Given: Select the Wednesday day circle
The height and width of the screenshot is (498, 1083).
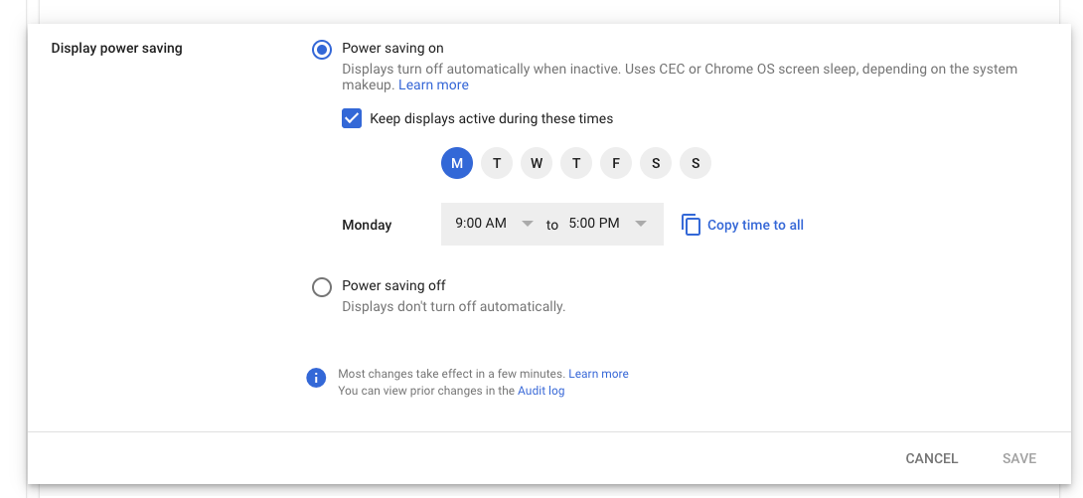Looking at the screenshot, I should pos(537,164).
